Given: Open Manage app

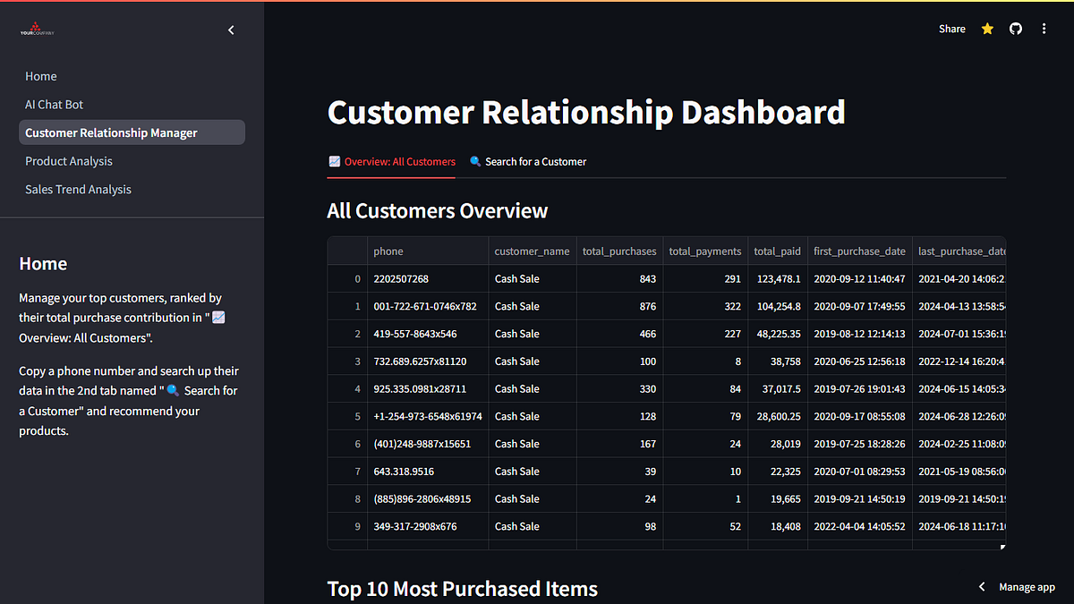Looking at the screenshot, I should click(x=1027, y=587).
